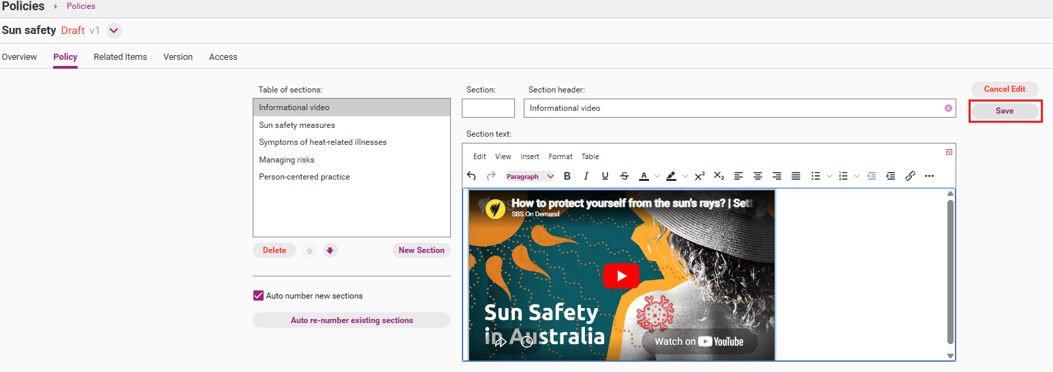The image size is (1053, 372).
Task: Click Auto re-number existing sections
Action: (x=351, y=320)
